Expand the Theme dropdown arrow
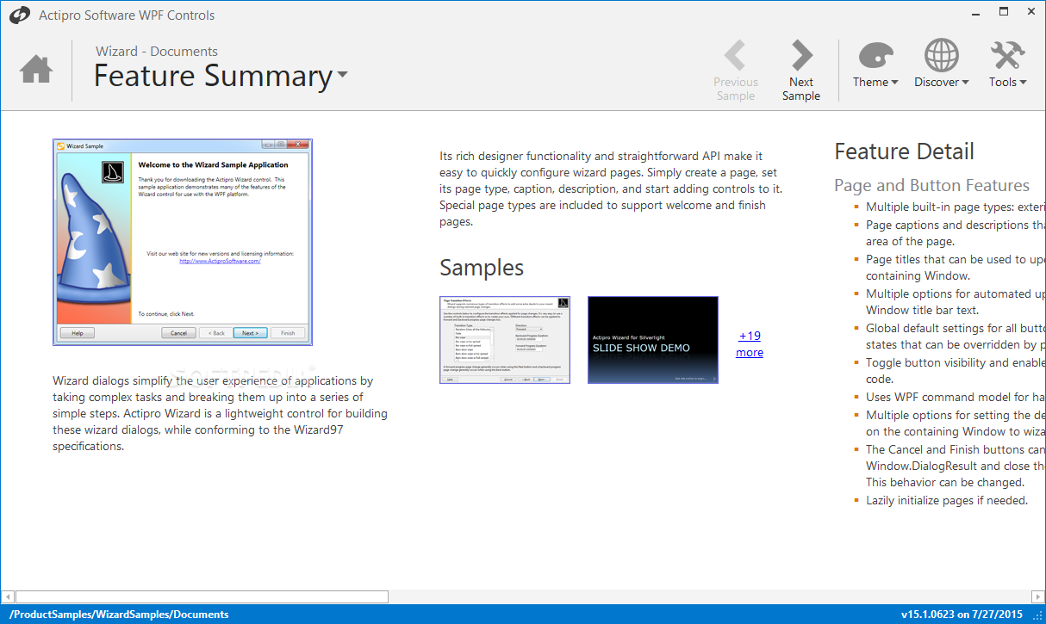The height and width of the screenshot is (624, 1046). pyautogui.click(x=894, y=83)
